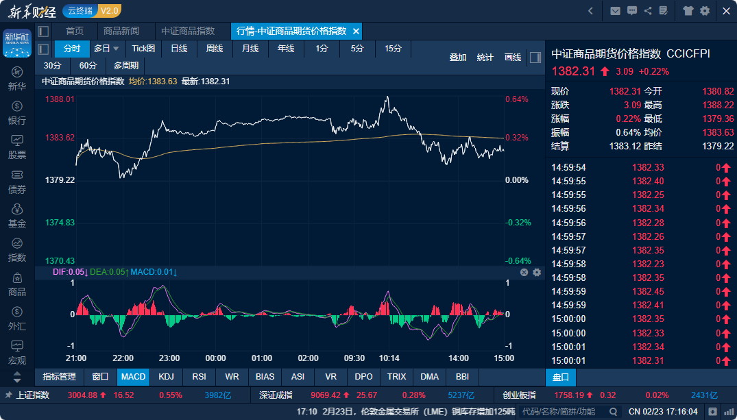737x420 pixels.
Task: Open MACD indicator settings gear
Action: 537,273
